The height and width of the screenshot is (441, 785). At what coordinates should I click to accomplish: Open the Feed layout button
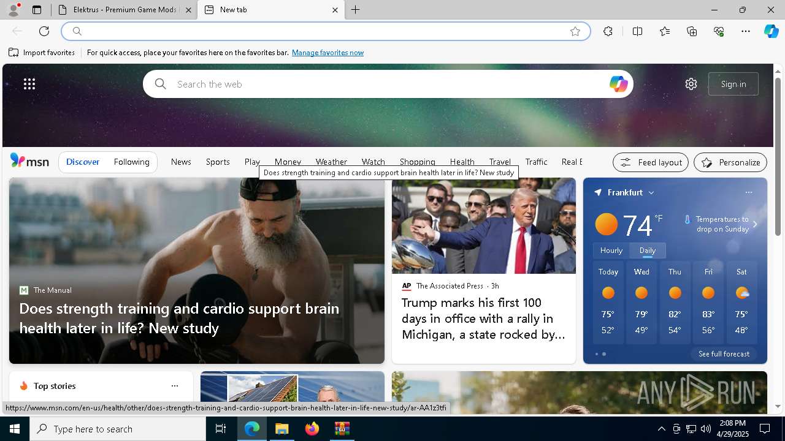coord(651,162)
